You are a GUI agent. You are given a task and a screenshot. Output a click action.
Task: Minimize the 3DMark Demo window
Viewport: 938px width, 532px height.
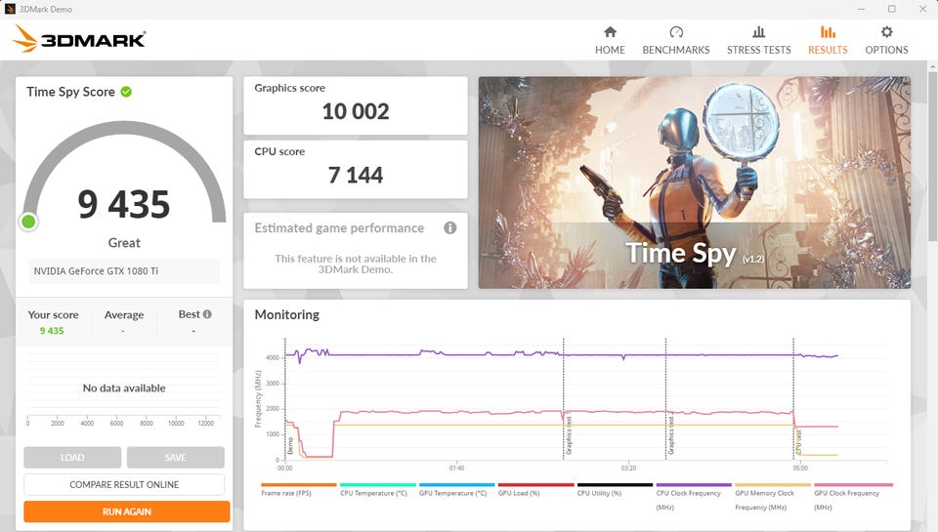coord(861,9)
